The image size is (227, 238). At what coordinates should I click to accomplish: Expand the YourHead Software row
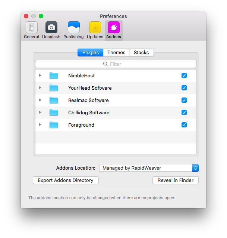pos(40,87)
